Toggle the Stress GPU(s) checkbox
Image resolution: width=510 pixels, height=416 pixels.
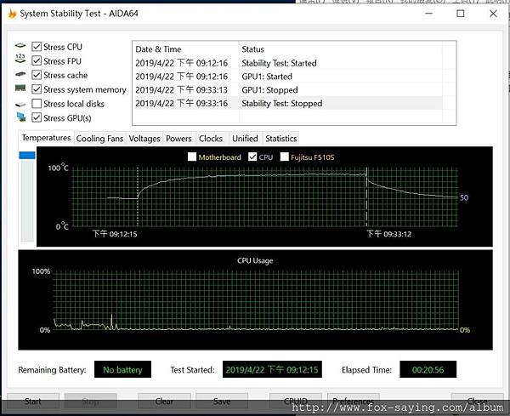[x=37, y=117]
